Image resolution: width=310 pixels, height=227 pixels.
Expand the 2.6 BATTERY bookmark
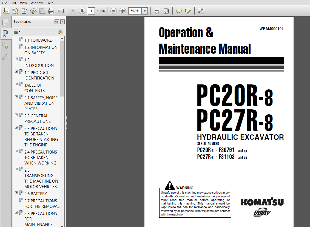tap(16, 193)
